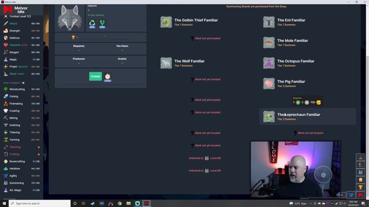The height and width of the screenshot is (207, 369).
Task: Click the green doubling chance icon
Action: (103, 23)
